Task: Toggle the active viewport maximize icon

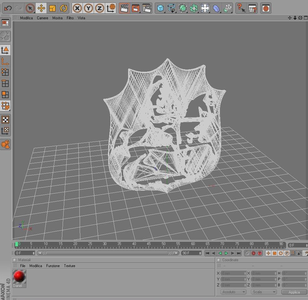Action: coord(306,18)
